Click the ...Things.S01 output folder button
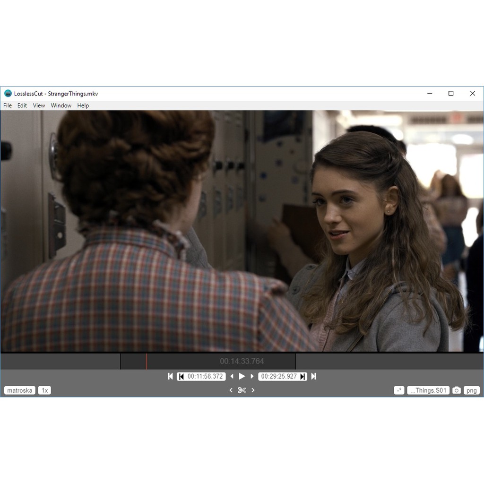Screen dimensions: 484x484 point(428,390)
